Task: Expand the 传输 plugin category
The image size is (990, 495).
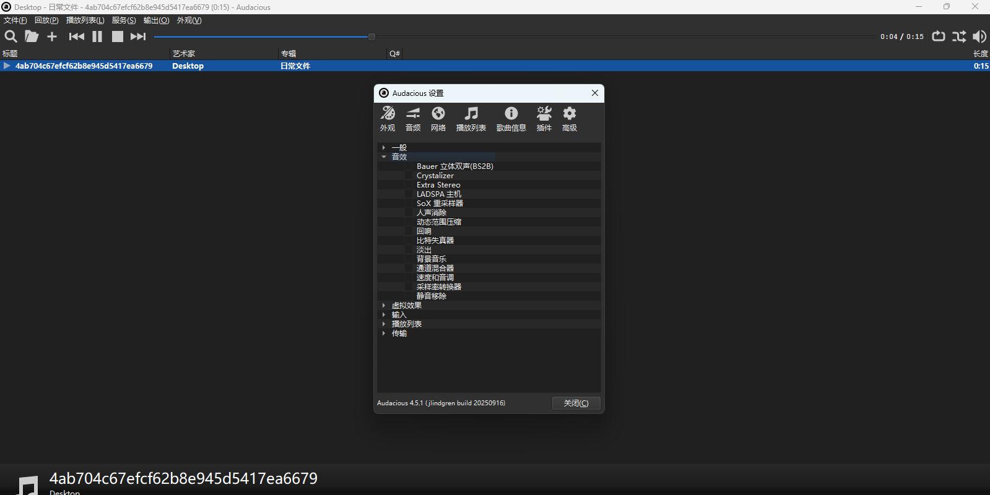Action: point(384,334)
